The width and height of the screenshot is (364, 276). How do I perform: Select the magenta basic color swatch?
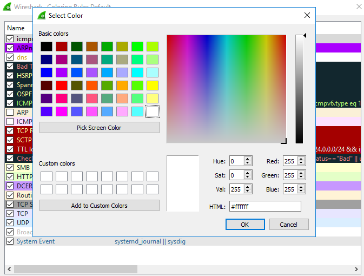point(62,111)
